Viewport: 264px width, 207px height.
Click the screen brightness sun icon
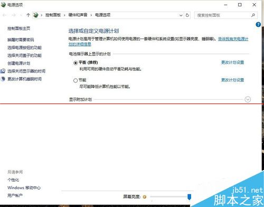tap(145, 197)
